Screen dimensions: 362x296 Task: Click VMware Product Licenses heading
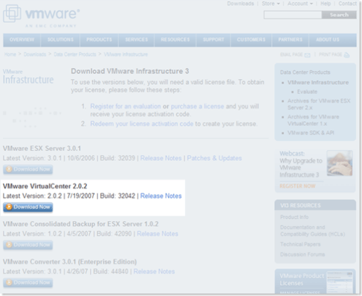[302, 279]
